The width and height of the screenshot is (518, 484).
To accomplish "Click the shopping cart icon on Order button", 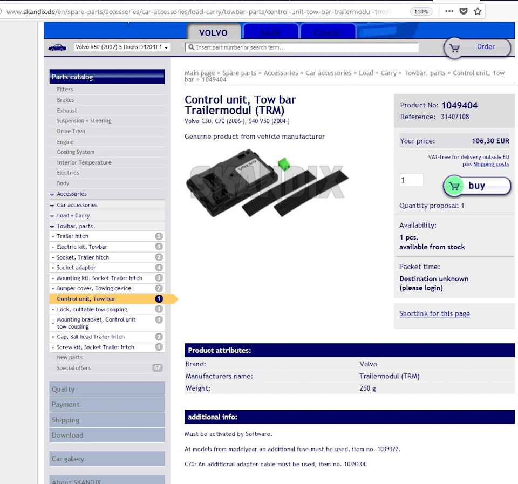I will click(x=454, y=48).
